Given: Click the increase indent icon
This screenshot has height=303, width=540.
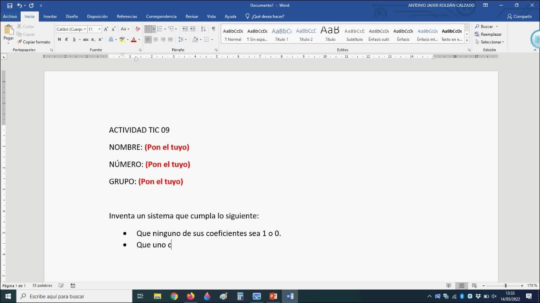Looking at the screenshot, I should [x=193, y=29].
